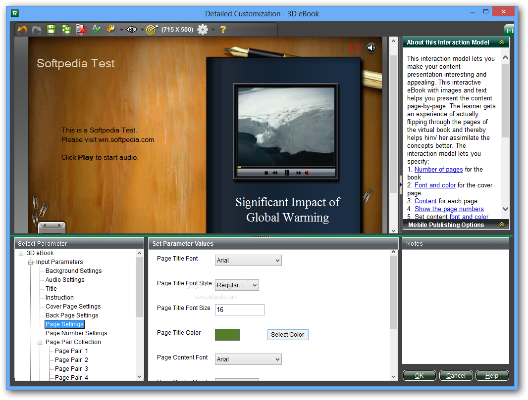
Task: Click the Select Color button
Action: [x=288, y=334]
